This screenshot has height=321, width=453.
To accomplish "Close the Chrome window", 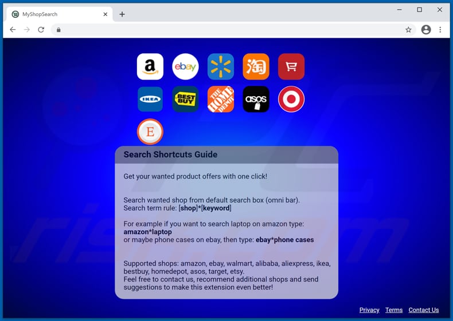I will click(x=440, y=10).
